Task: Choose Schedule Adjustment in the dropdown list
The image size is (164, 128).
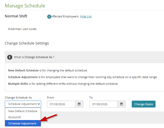Action: [x=23, y=123]
